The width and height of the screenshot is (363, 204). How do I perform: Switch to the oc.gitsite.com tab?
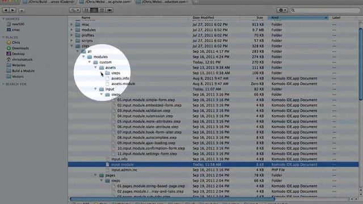105,2
